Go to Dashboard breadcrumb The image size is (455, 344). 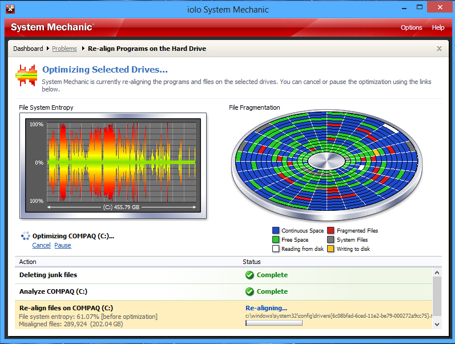coord(28,49)
